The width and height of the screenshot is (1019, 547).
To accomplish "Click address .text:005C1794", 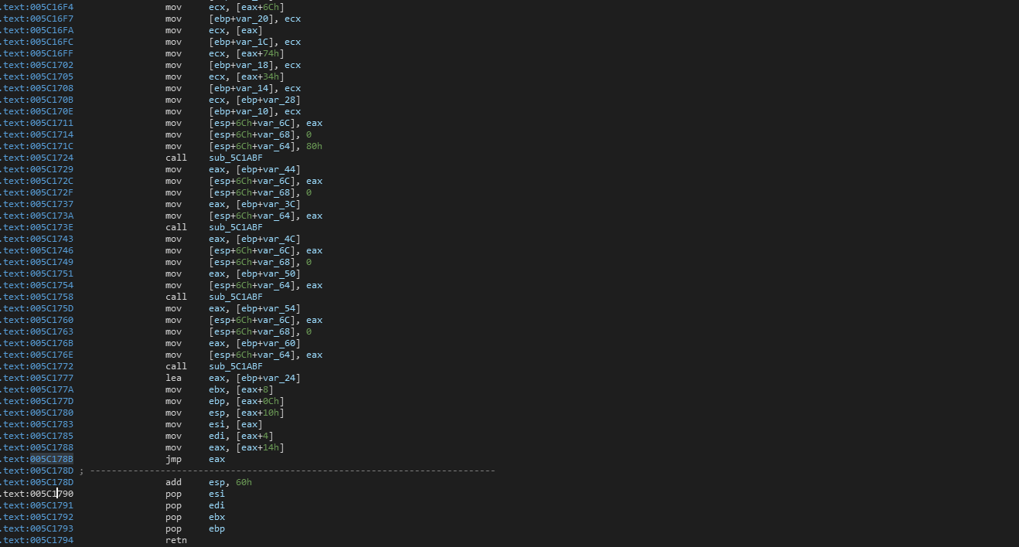I will coord(36,540).
